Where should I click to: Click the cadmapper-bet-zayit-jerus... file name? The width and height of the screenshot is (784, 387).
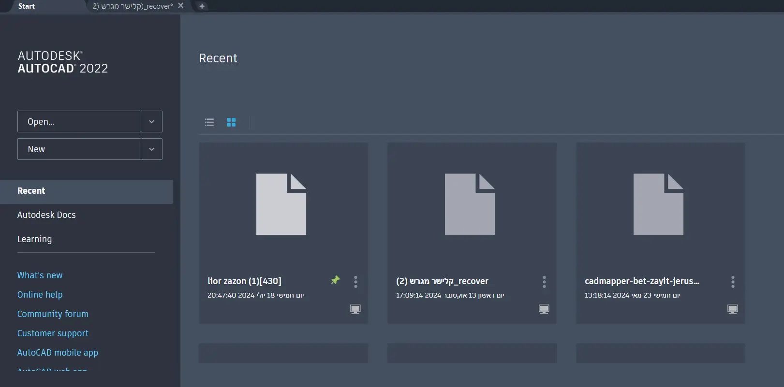642,281
